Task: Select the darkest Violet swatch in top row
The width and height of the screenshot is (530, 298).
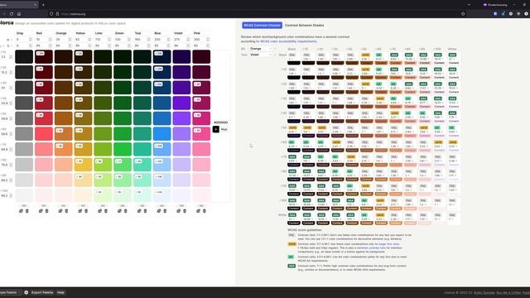Action: point(181,57)
